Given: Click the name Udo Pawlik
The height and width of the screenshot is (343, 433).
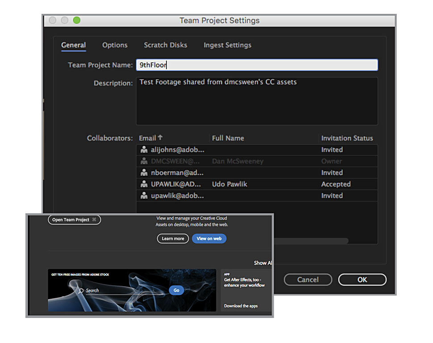Looking at the screenshot, I should tap(229, 184).
